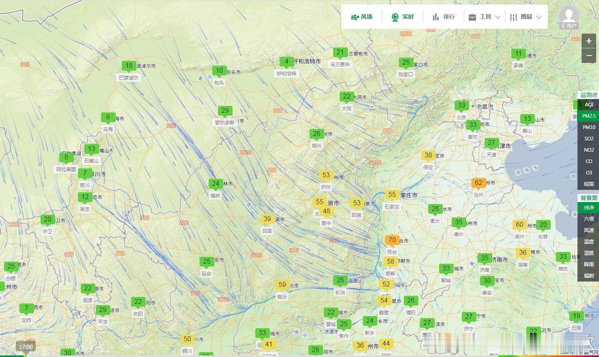Image resolution: width=599 pixels, height=357 pixels.
Task: Toggle the 风场 wind field view
Action: [x=362, y=17]
